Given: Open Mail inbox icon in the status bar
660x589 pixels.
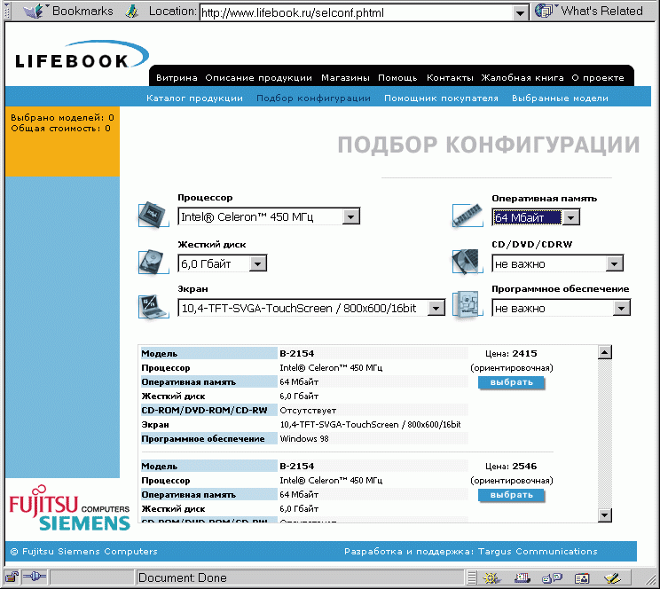Looking at the screenshot, I should (x=522, y=578).
